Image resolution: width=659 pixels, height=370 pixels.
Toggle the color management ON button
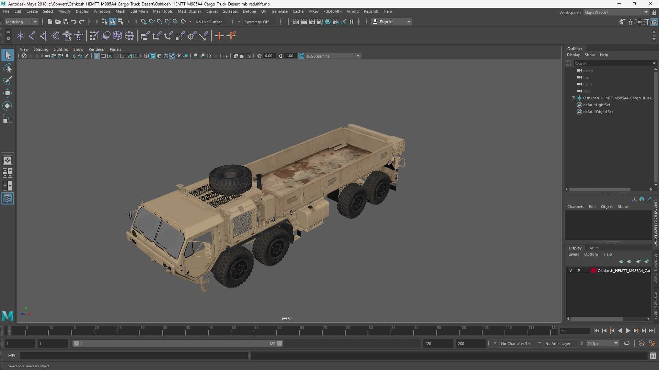(x=301, y=56)
